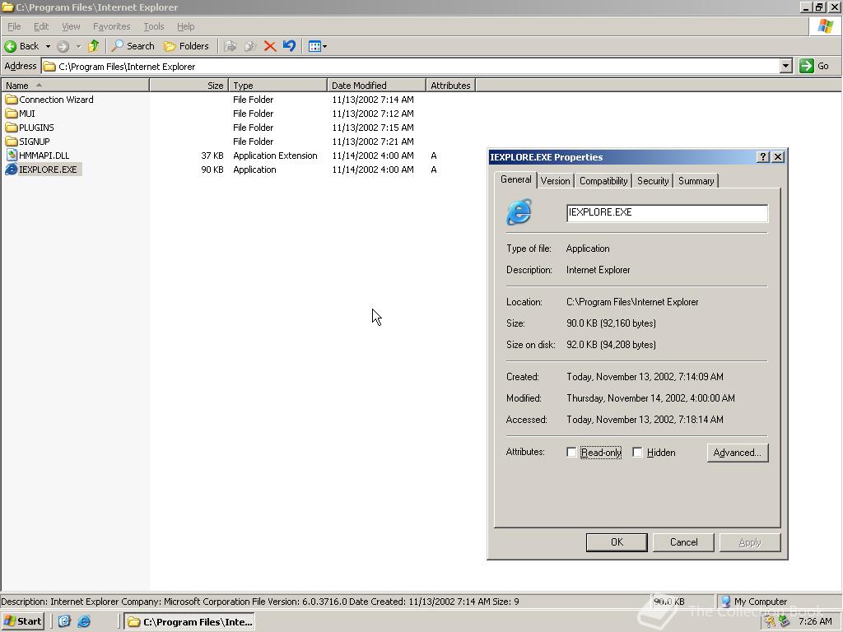Open the Help menu
843x632 pixels.
(x=185, y=26)
